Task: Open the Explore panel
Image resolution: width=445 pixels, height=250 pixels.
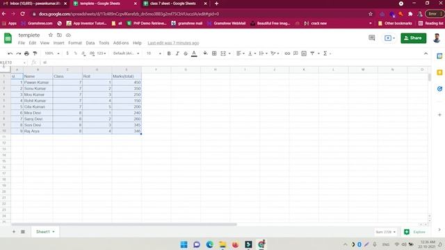Action: tap(415, 232)
